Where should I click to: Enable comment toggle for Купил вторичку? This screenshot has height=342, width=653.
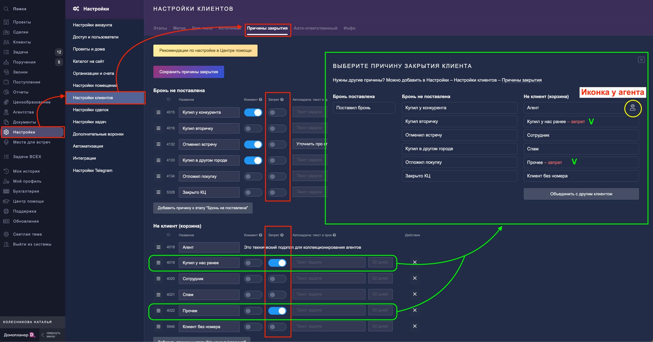[x=253, y=129]
